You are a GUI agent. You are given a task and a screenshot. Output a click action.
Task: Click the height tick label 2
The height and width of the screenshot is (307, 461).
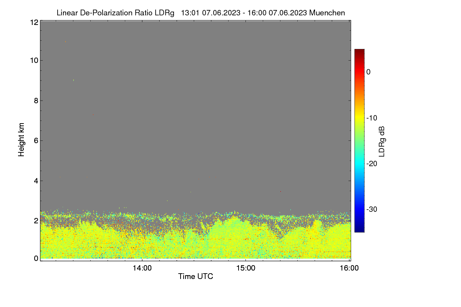click(36, 221)
